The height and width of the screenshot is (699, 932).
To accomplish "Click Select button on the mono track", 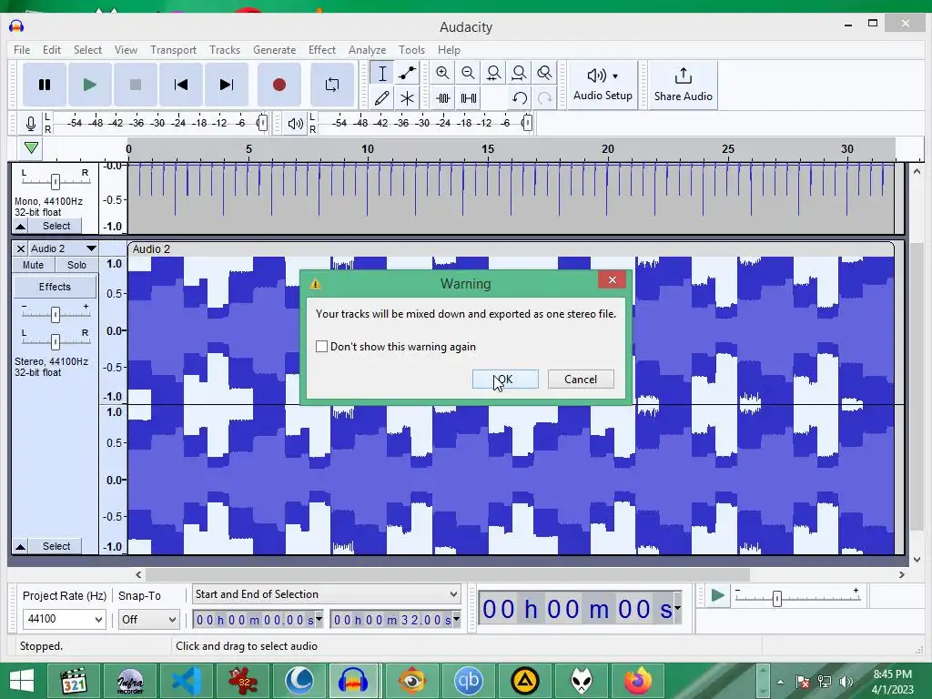I will click(x=56, y=226).
